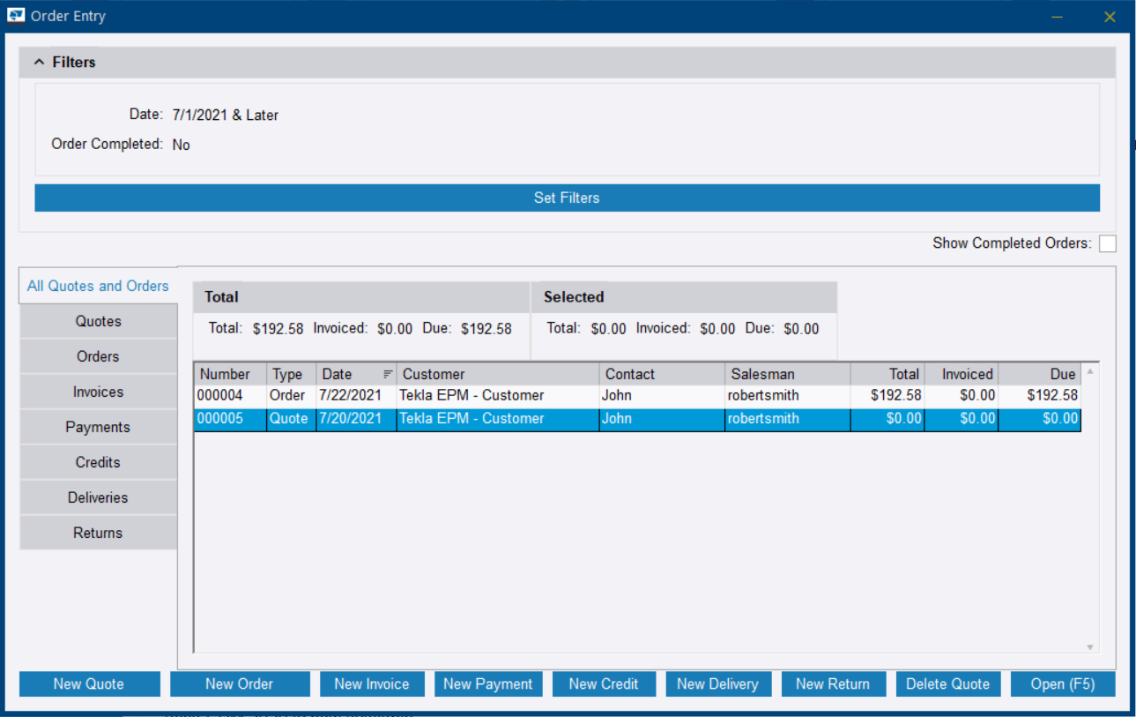Sort by the Salesman column header
The height and width of the screenshot is (717, 1136).
[x=788, y=374]
